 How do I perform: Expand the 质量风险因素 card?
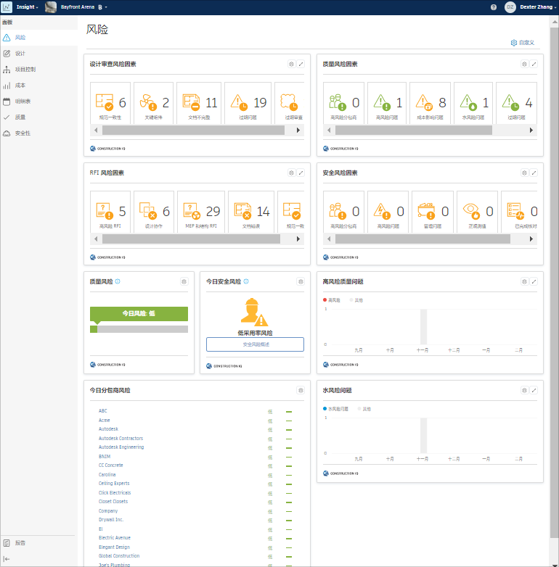[x=534, y=64]
